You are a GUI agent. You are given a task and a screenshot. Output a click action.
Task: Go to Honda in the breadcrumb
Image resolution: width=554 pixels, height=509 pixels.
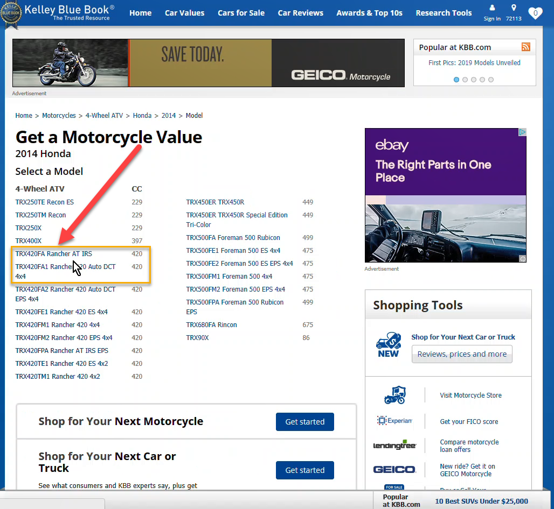pos(142,115)
